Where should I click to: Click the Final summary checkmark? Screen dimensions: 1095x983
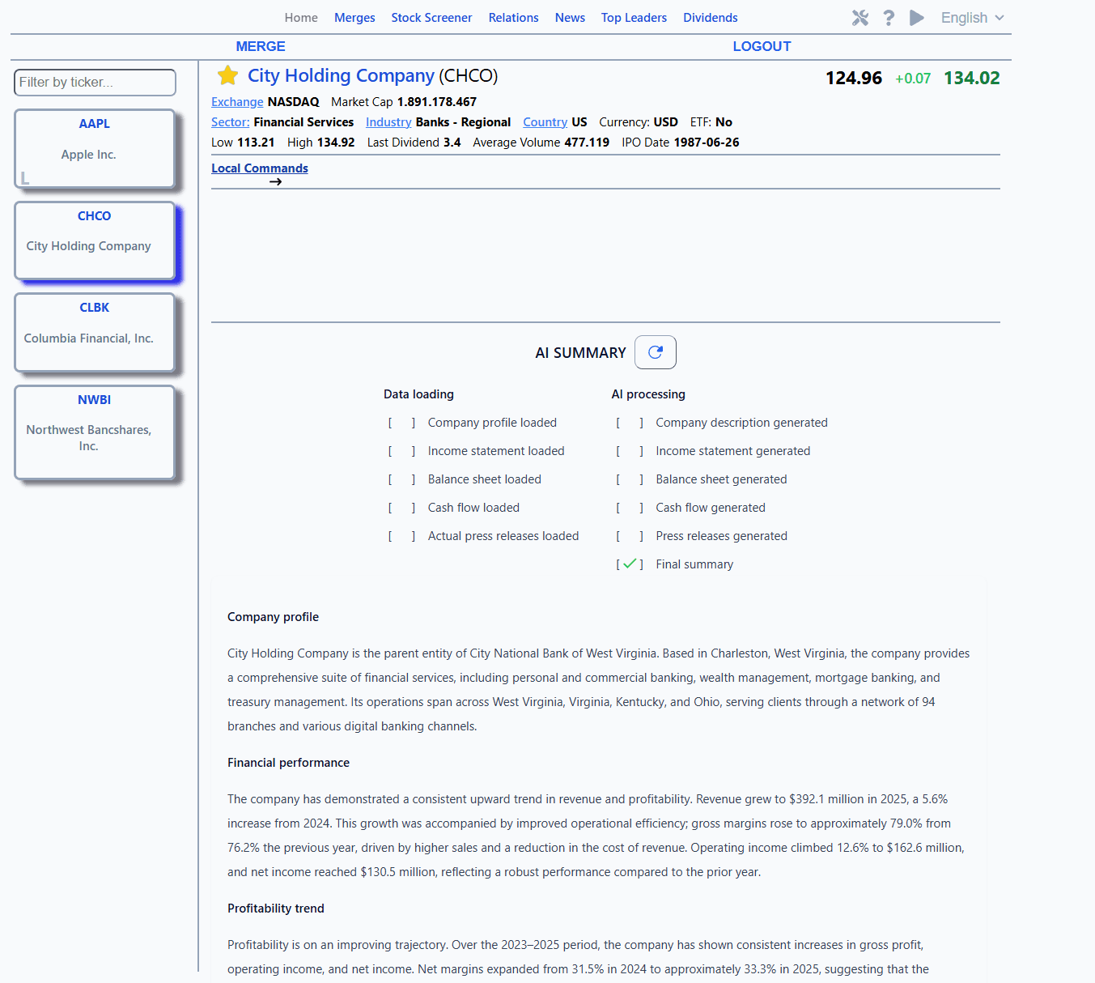(630, 564)
